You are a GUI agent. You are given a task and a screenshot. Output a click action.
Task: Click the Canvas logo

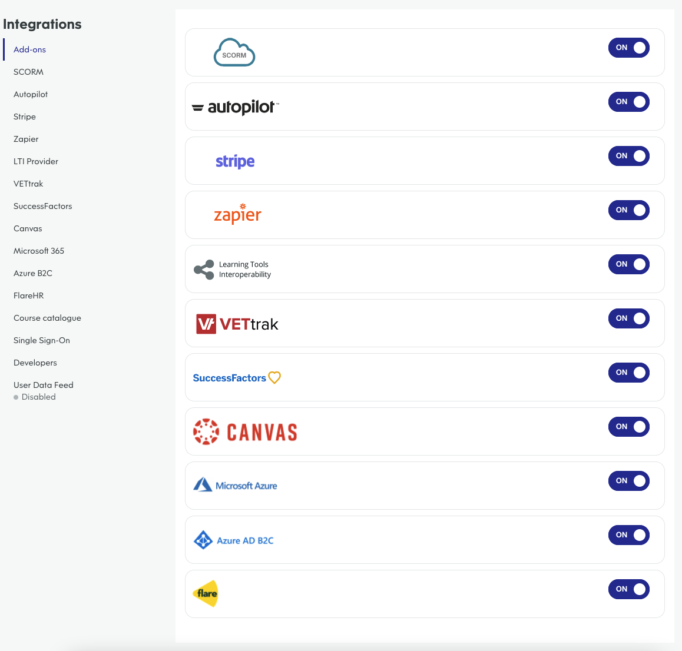click(x=246, y=431)
